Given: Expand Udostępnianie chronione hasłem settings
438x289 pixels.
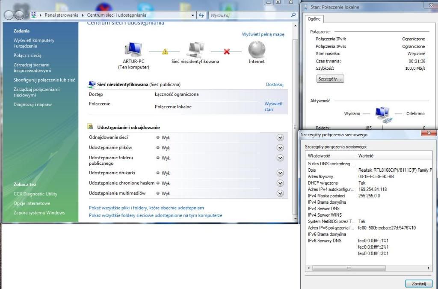Looking at the screenshot, I should (280, 183).
